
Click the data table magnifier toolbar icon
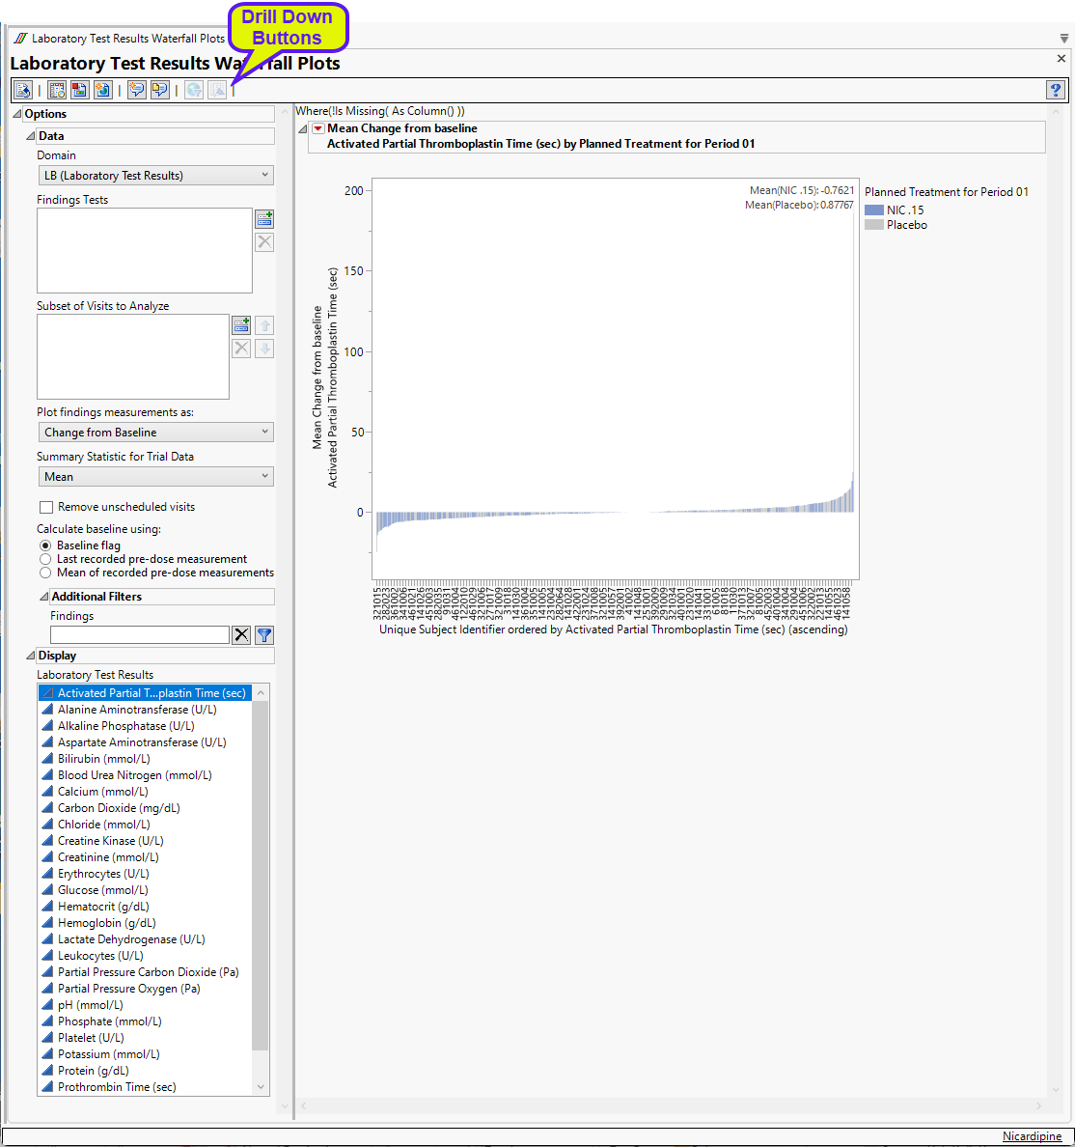click(x=58, y=90)
